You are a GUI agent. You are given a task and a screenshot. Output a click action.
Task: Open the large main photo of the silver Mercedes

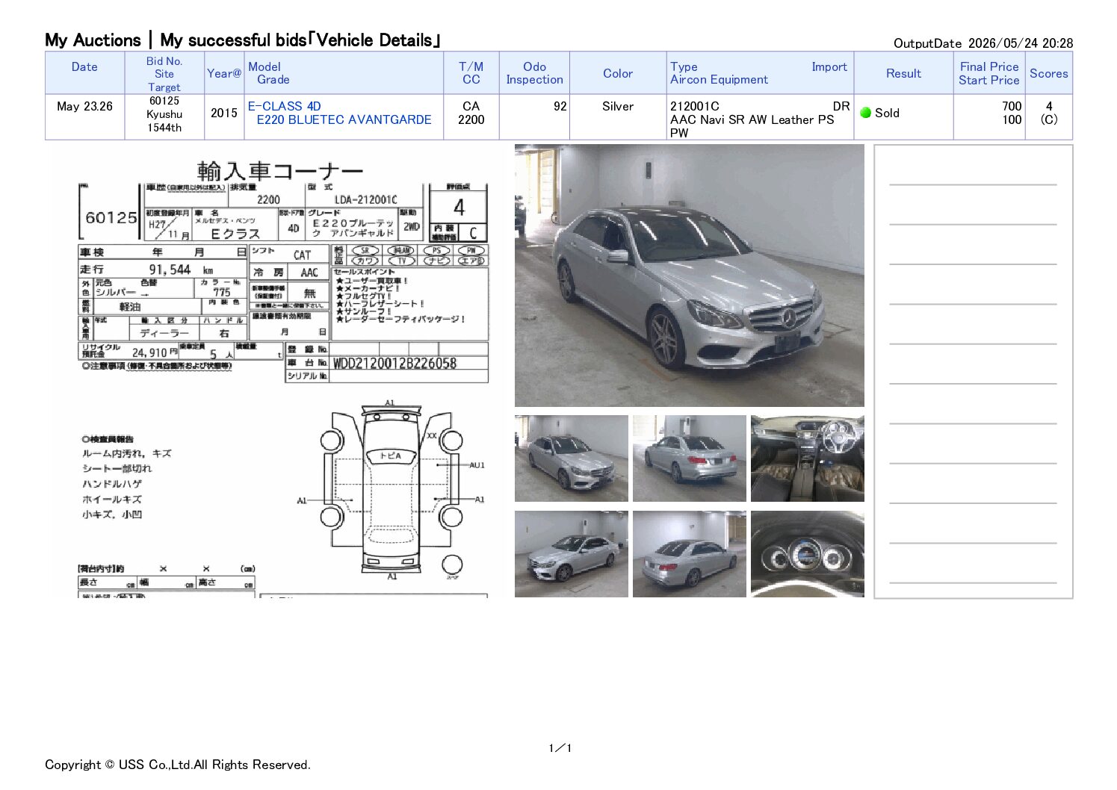[x=689, y=276]
